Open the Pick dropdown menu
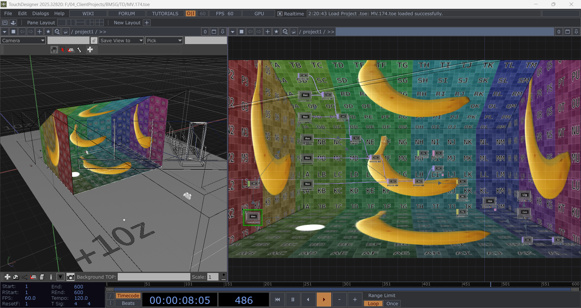This screenshot has width=581, height=308. [164, 40]
